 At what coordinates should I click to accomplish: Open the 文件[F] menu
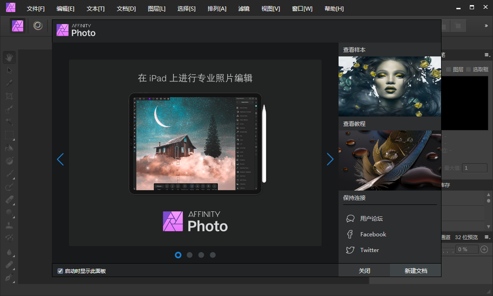tap(36, 9)
